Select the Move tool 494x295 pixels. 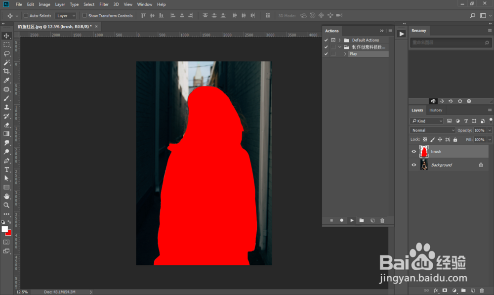click(6, 36)
